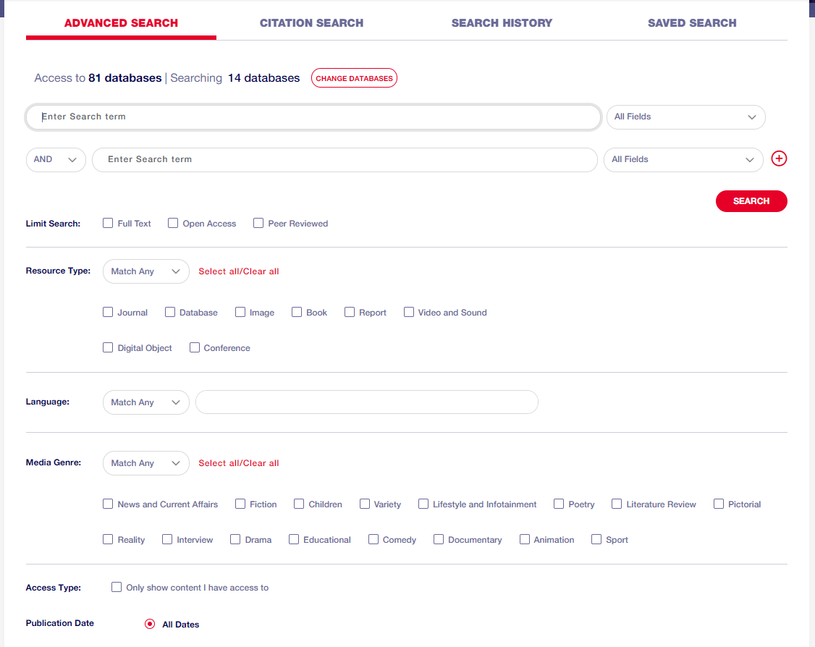Click the first Enter Search term field
The height and width of the screenshot is (647, 815).
(313, 117)
